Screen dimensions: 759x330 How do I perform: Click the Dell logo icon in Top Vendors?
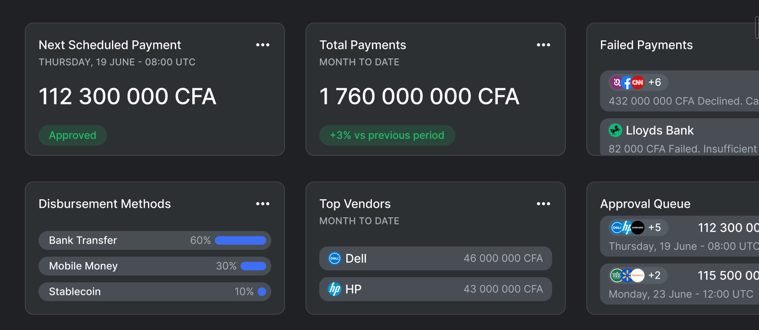point(335,259)
